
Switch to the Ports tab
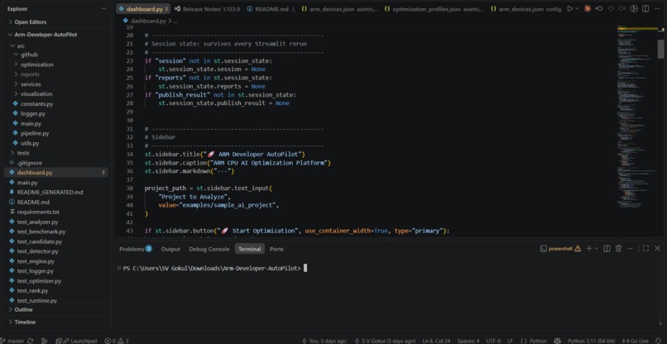[x=276, y=249]
